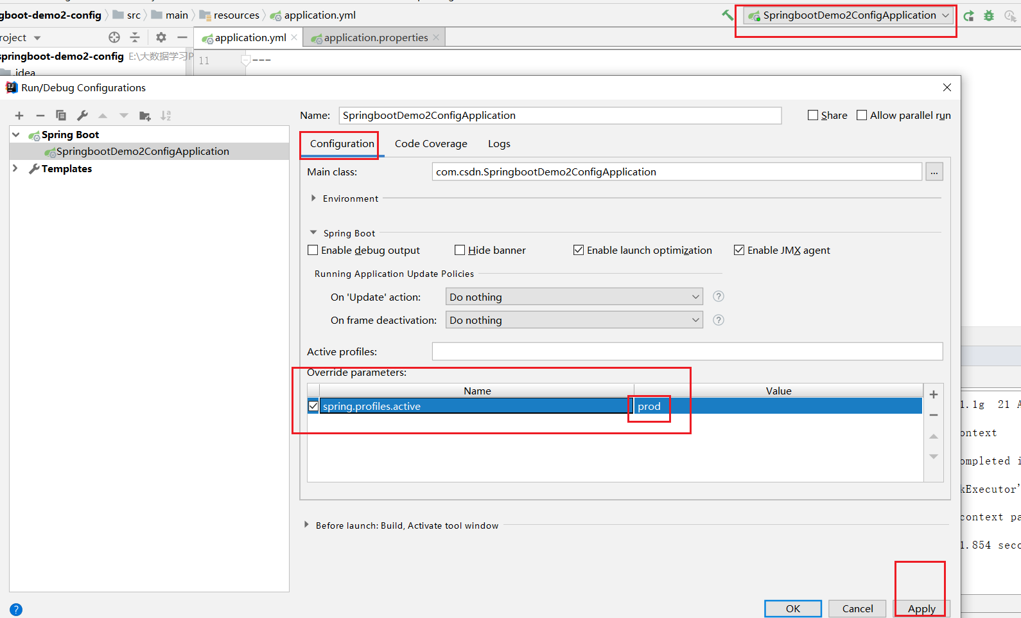The width and height of the screenshot is (1021, 618).
Task: Click 'src' breadcrumb folder
Action: point(127,15)
